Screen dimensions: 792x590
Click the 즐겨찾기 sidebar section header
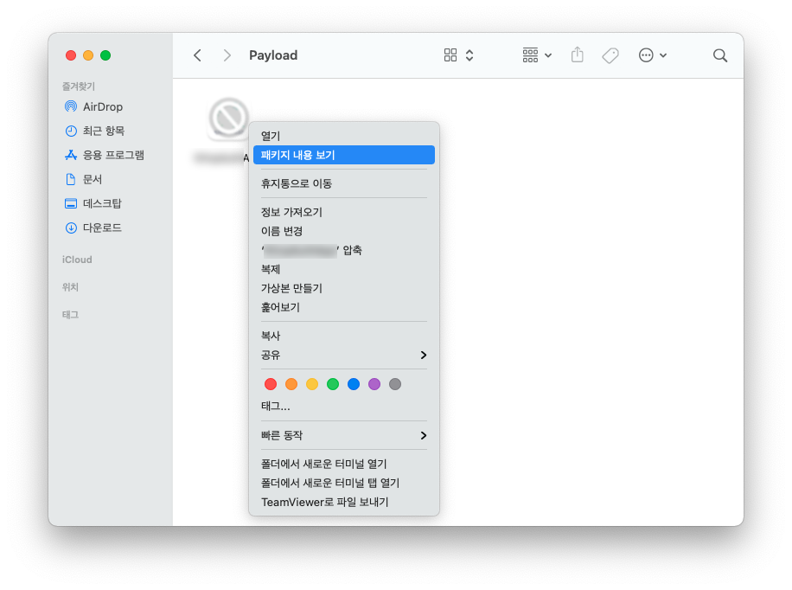(79, 87)
